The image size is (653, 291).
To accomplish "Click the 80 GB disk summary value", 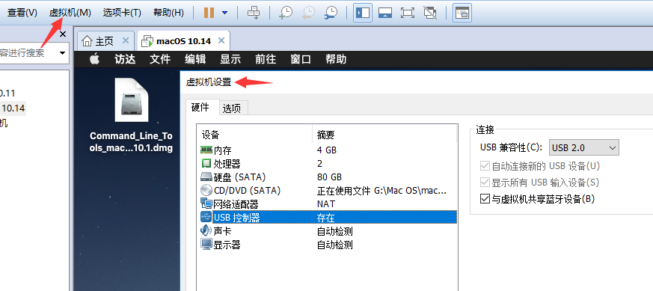I will pos(329,177).
